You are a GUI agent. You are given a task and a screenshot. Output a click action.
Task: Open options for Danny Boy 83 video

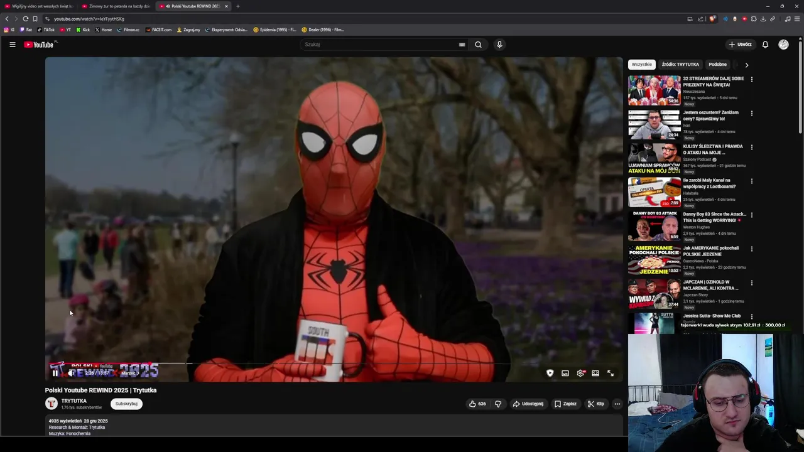click(751, 215)
